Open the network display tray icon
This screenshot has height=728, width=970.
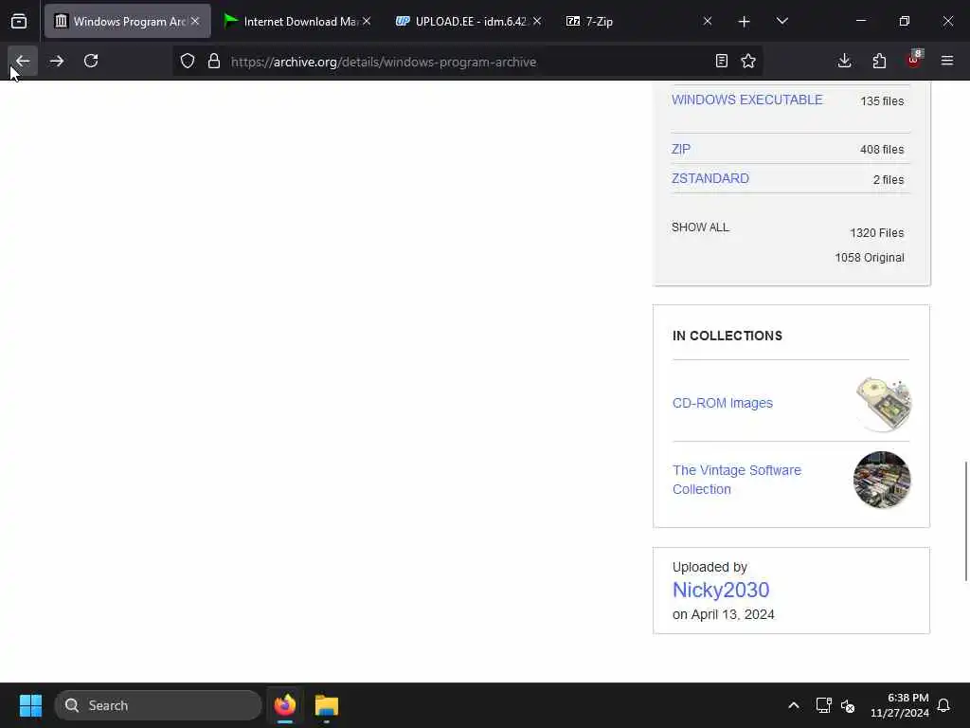(823, 705)
